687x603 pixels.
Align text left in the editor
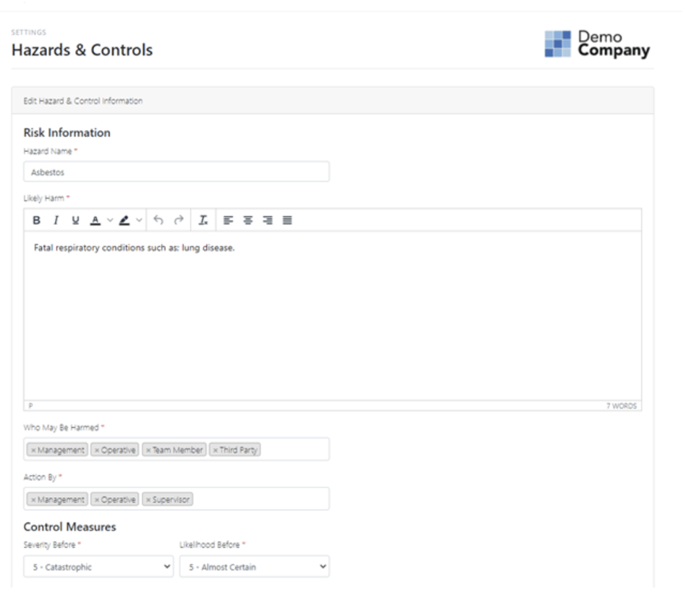click(x=228, y=220)
